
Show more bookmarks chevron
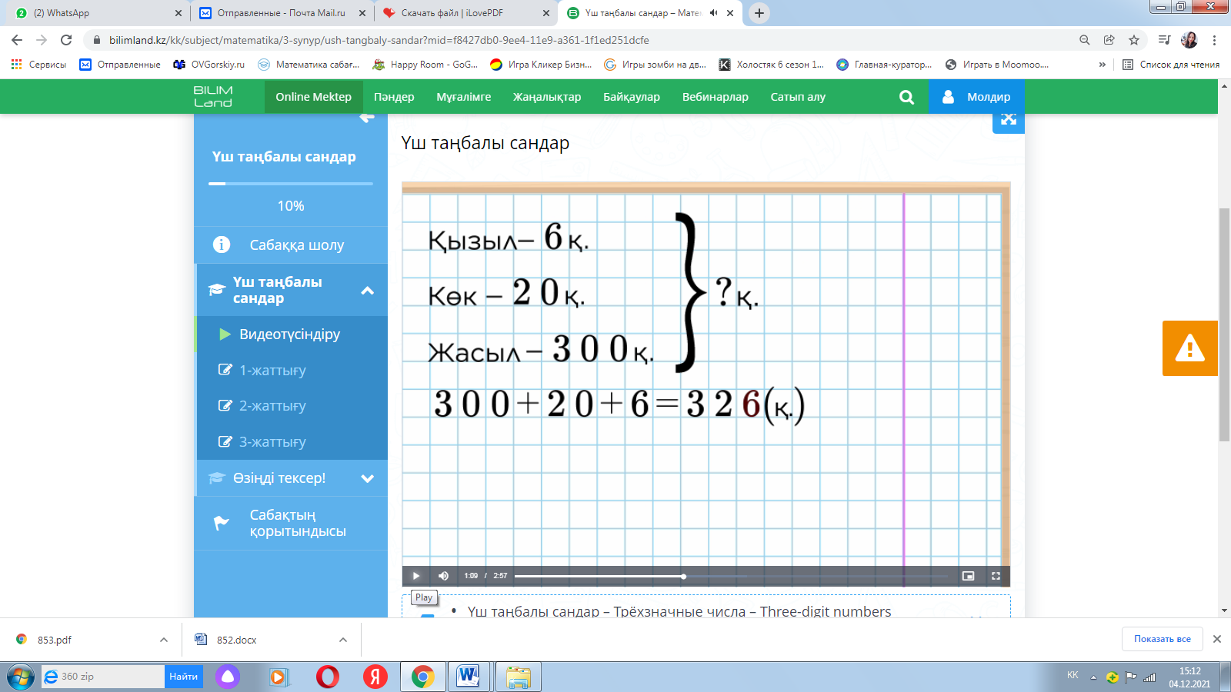pos(1103,65)
